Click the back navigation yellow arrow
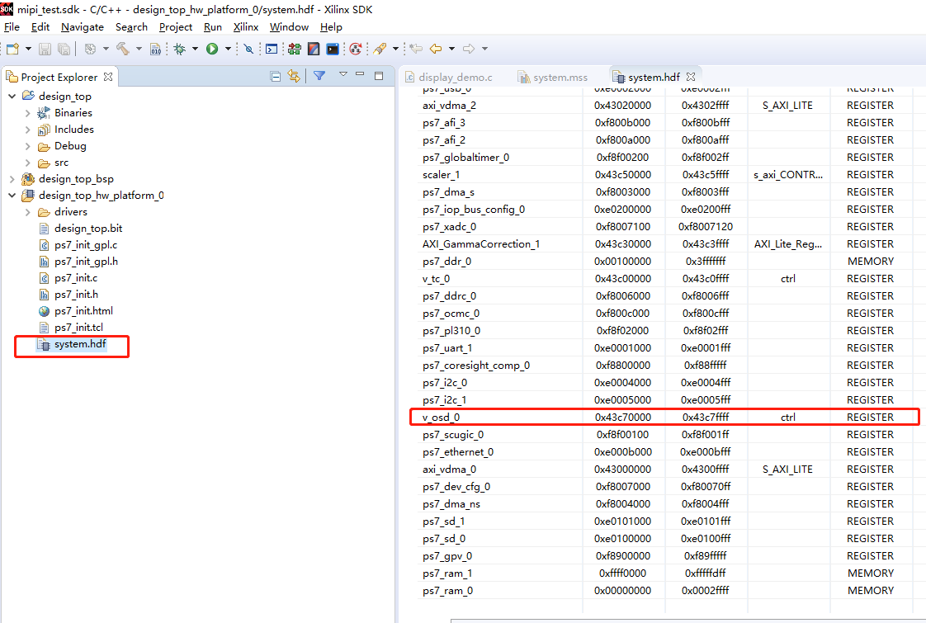This screenshot has width=926, height=623. pyautogui.click(x=436, y=49)
